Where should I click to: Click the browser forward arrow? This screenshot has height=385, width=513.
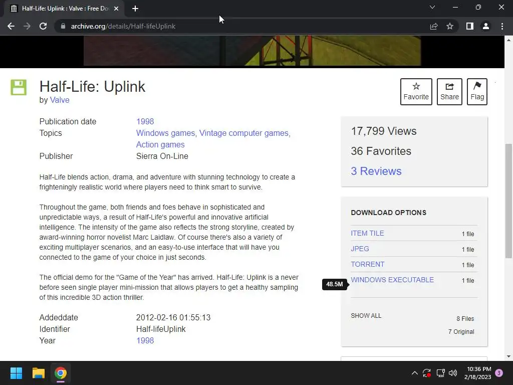click(27, 26)
